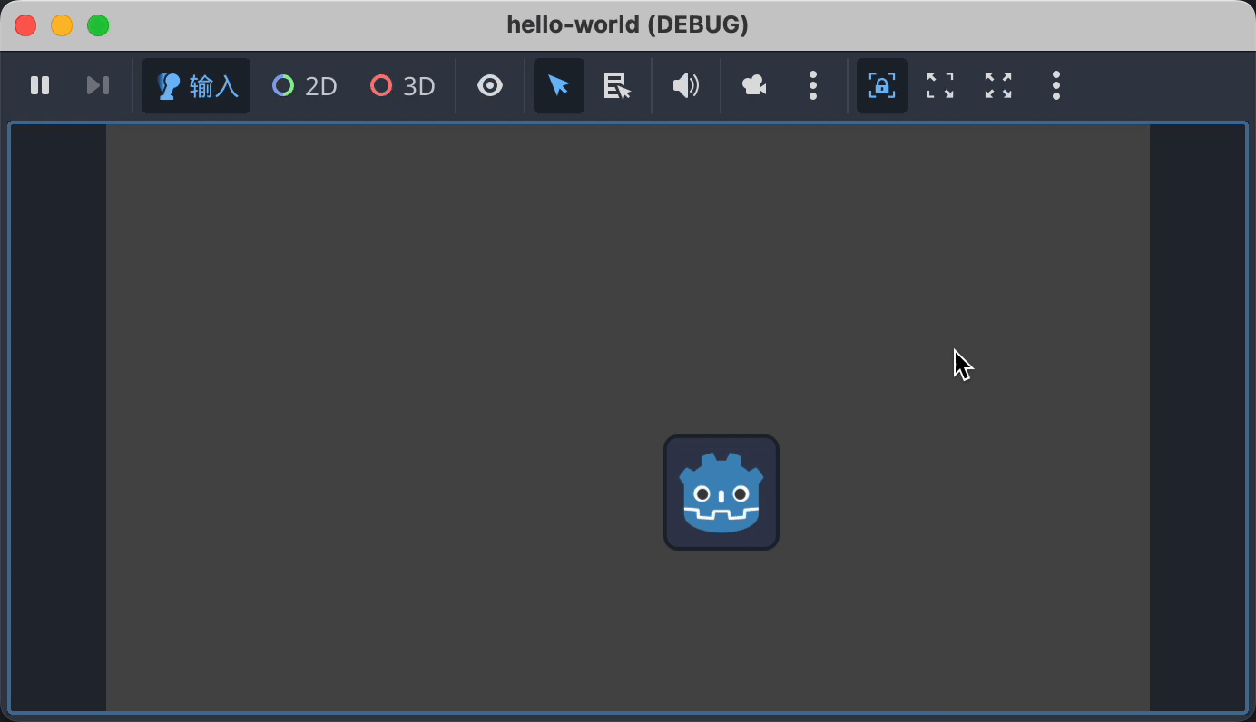Switch to 2D selection mode
Screen dimensions: 1256x722
(305, 85)
